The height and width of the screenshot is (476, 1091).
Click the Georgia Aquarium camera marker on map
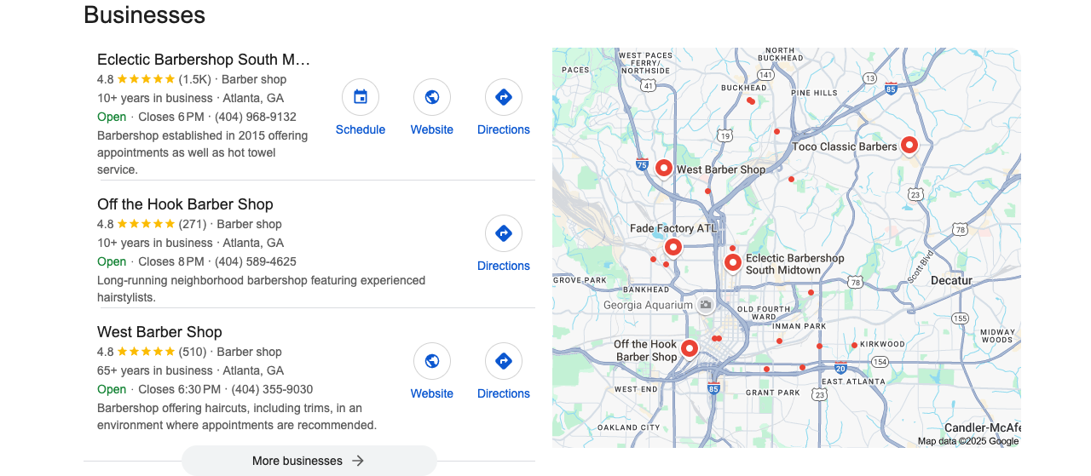click(x=705, y=305)
